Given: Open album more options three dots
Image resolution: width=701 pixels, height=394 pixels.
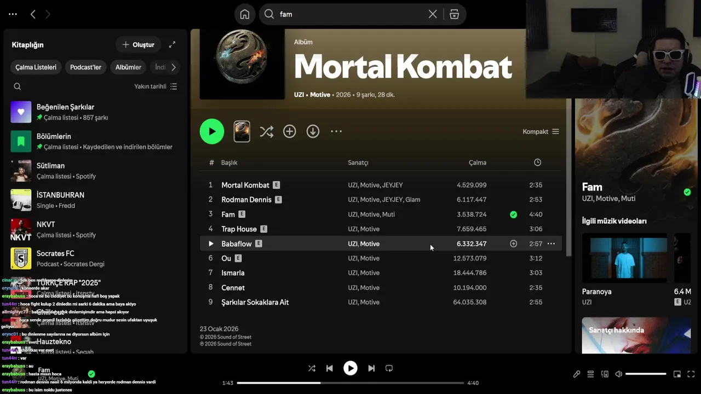Looking at the screenshot, I should (x=336, y=131).
